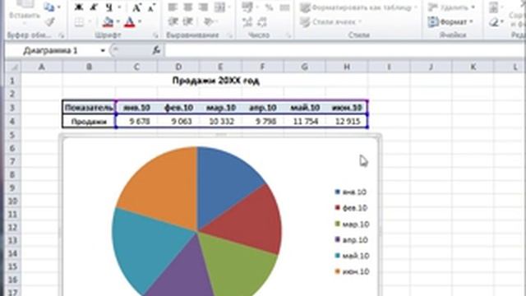
Task: Open the Copy dropdown arrow
Action: tap(59, 7)
